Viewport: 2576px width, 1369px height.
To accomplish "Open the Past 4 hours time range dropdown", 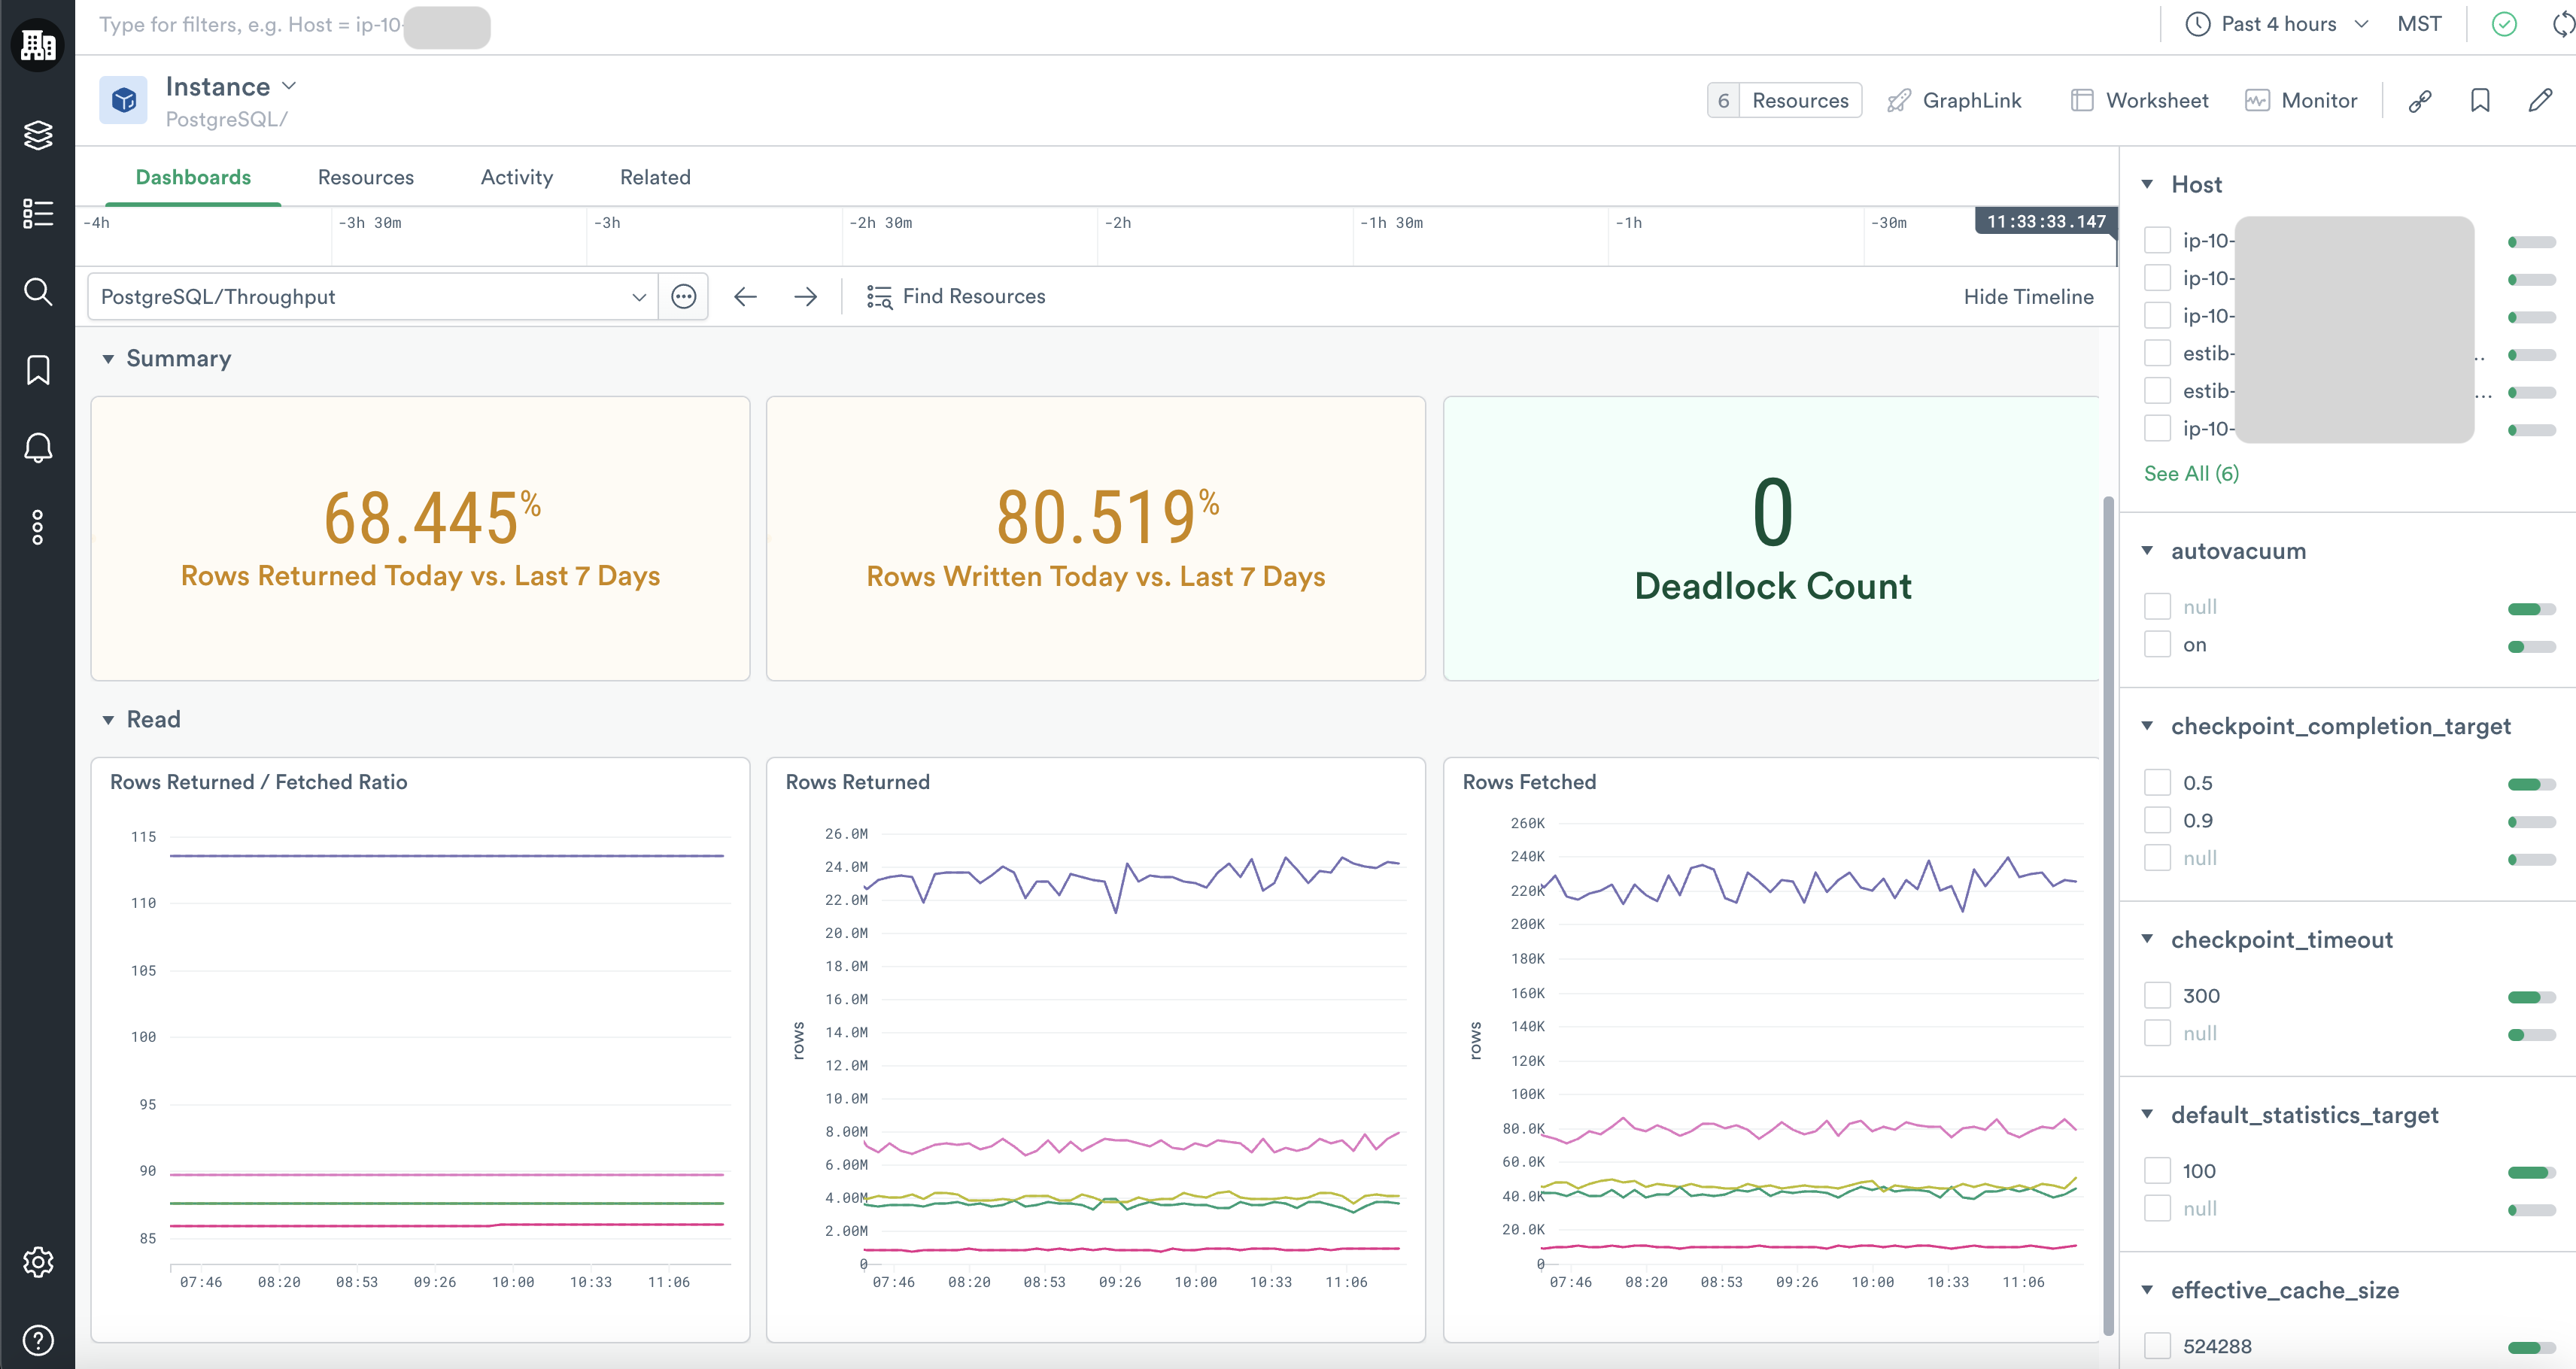I will click(x=2277, y=24).
